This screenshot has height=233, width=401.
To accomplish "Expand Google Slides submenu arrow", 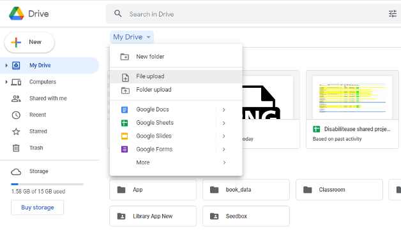I will (x=223, y=136).
